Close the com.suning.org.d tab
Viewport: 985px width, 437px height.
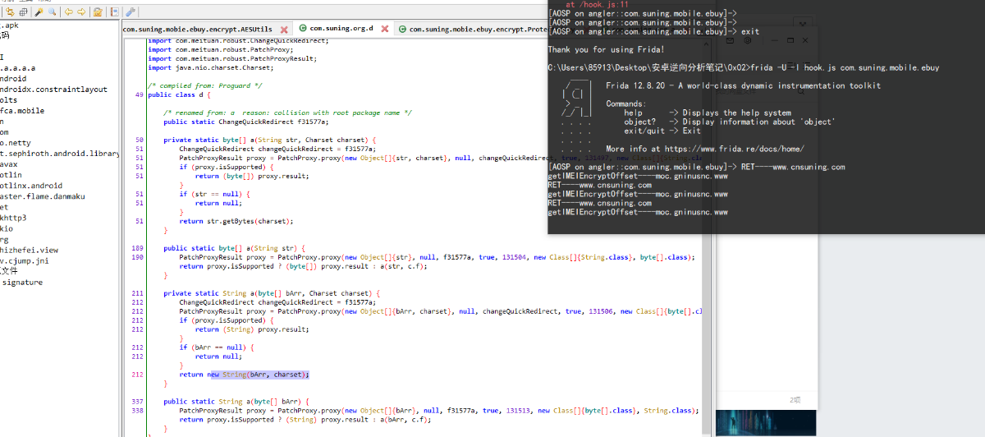[x=385, y=29]
